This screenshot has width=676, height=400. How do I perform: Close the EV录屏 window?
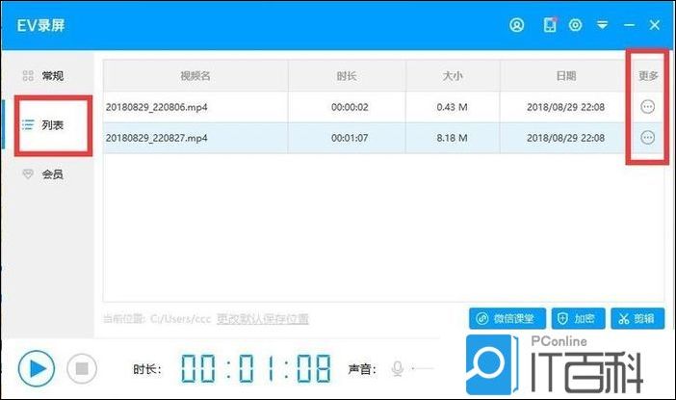tap(655, 25)
